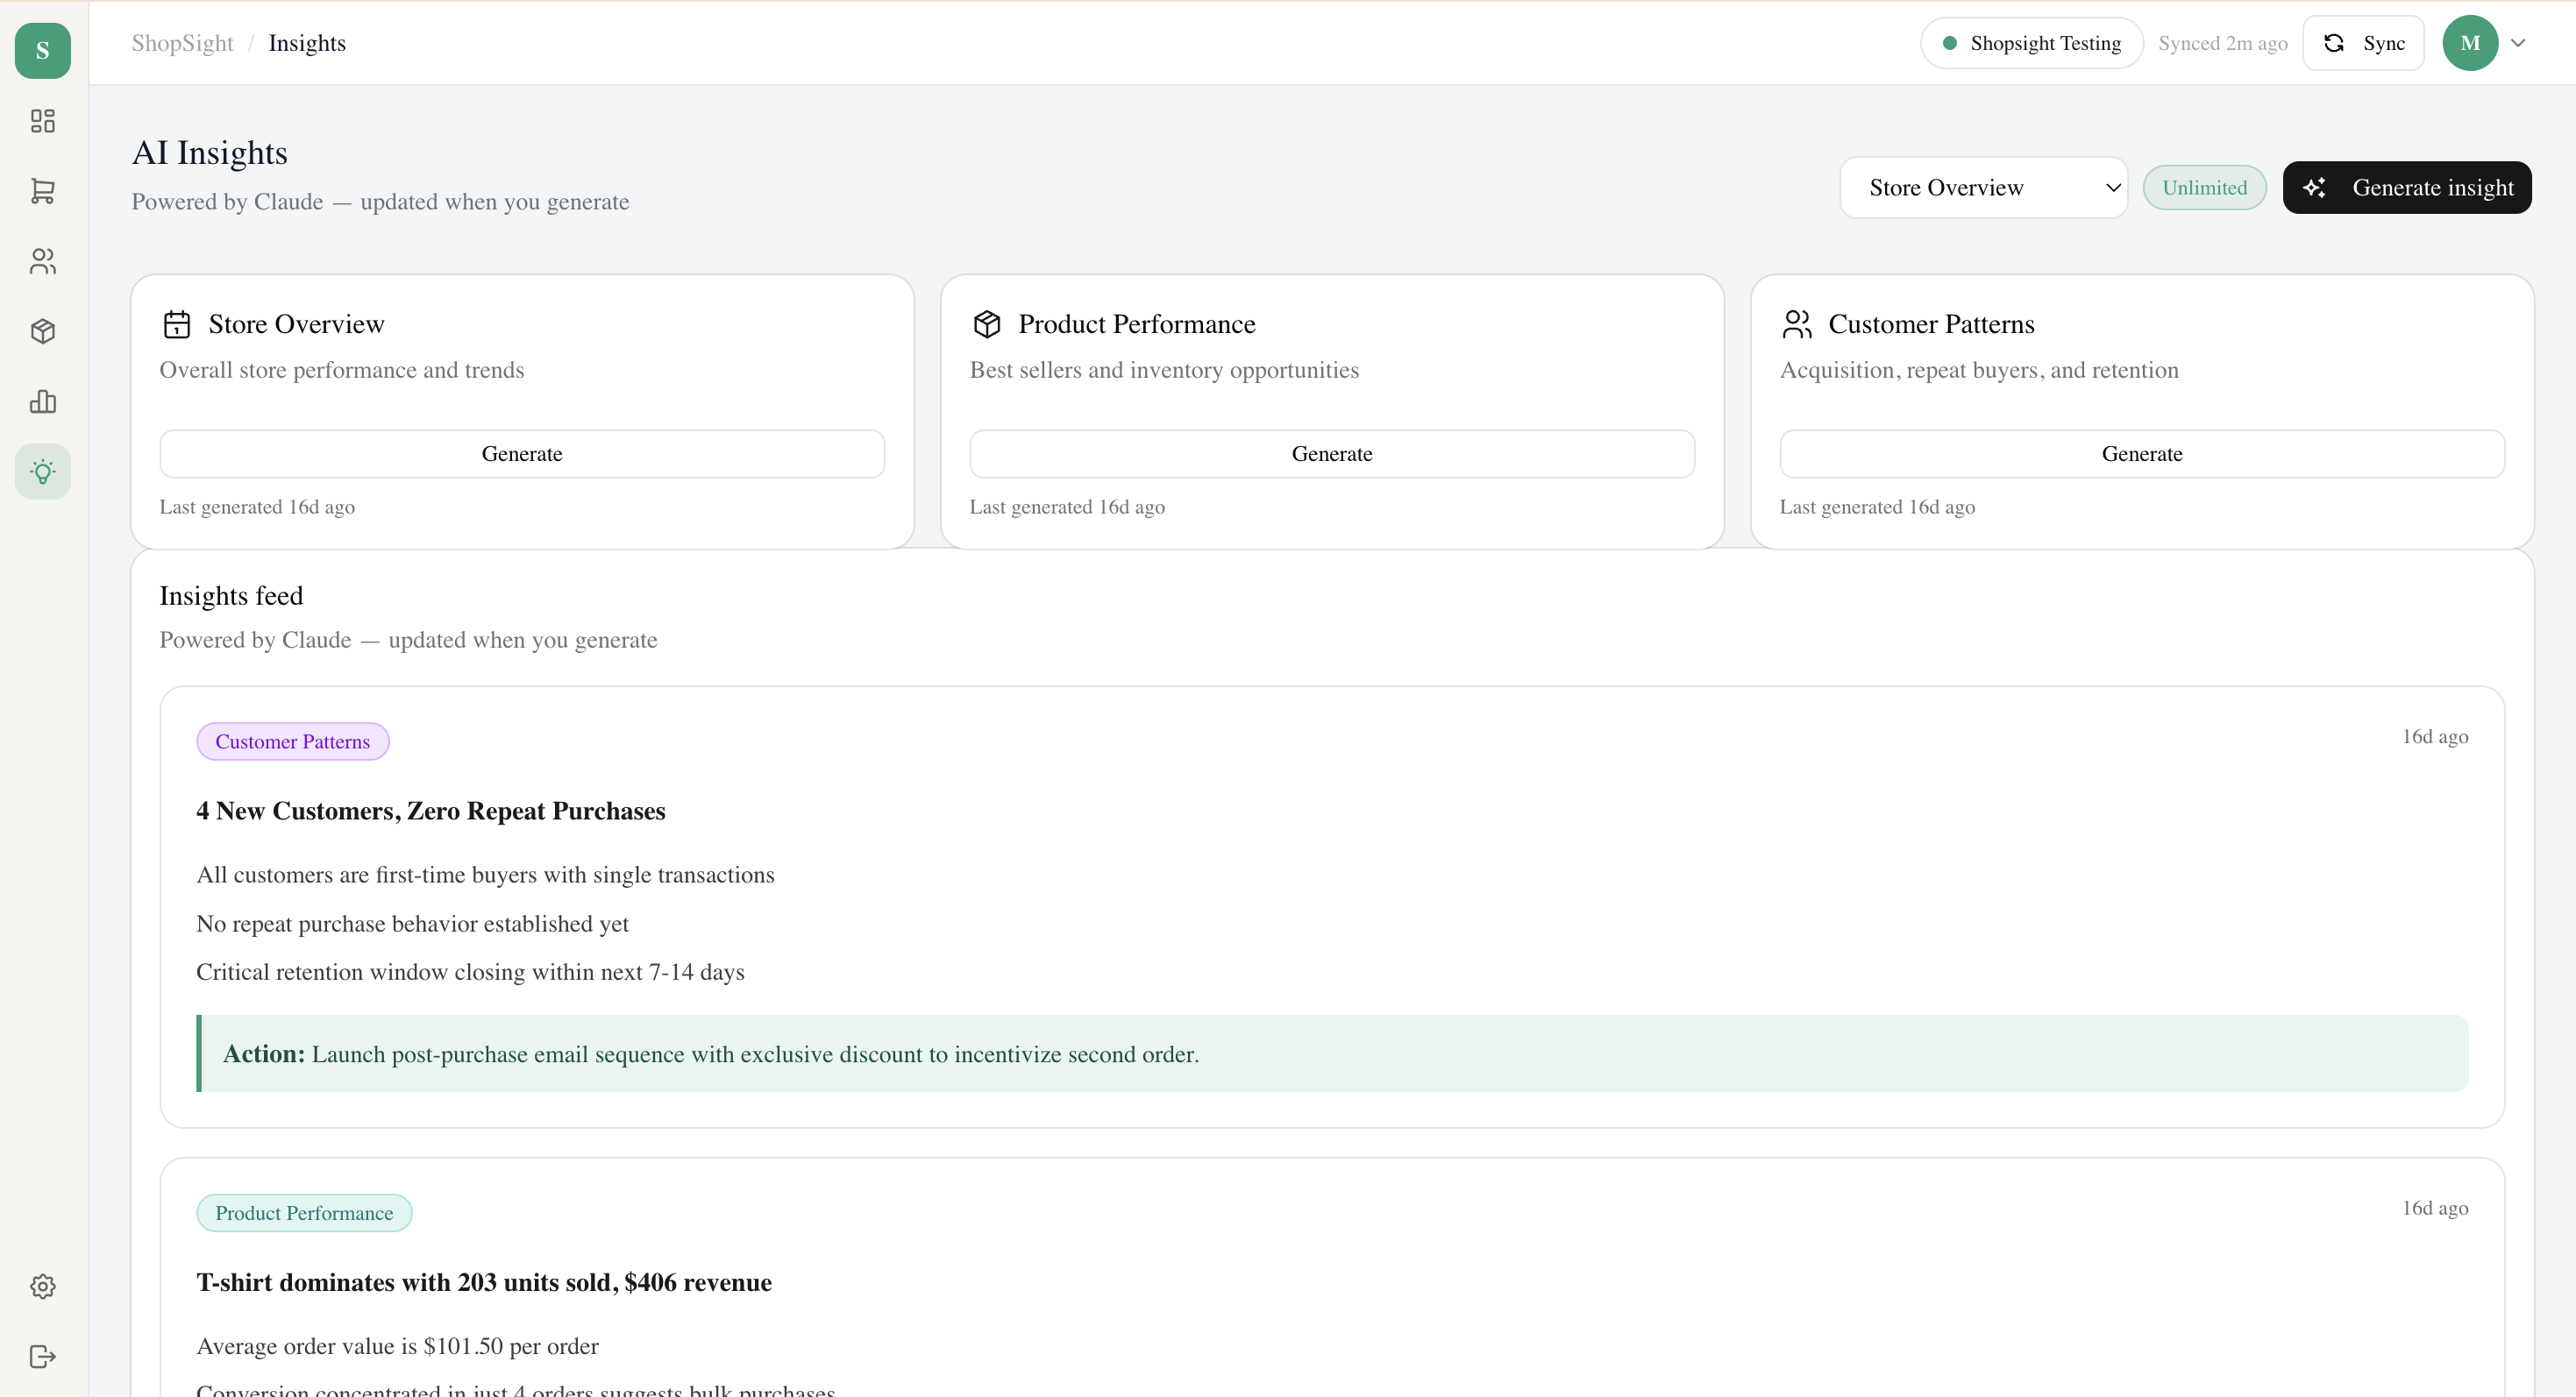The width and height of the screenshot is (2576, 1397).
Task: Click 'No repeat purchase behavior established yet' line
Action: click(x=412, y=925)
